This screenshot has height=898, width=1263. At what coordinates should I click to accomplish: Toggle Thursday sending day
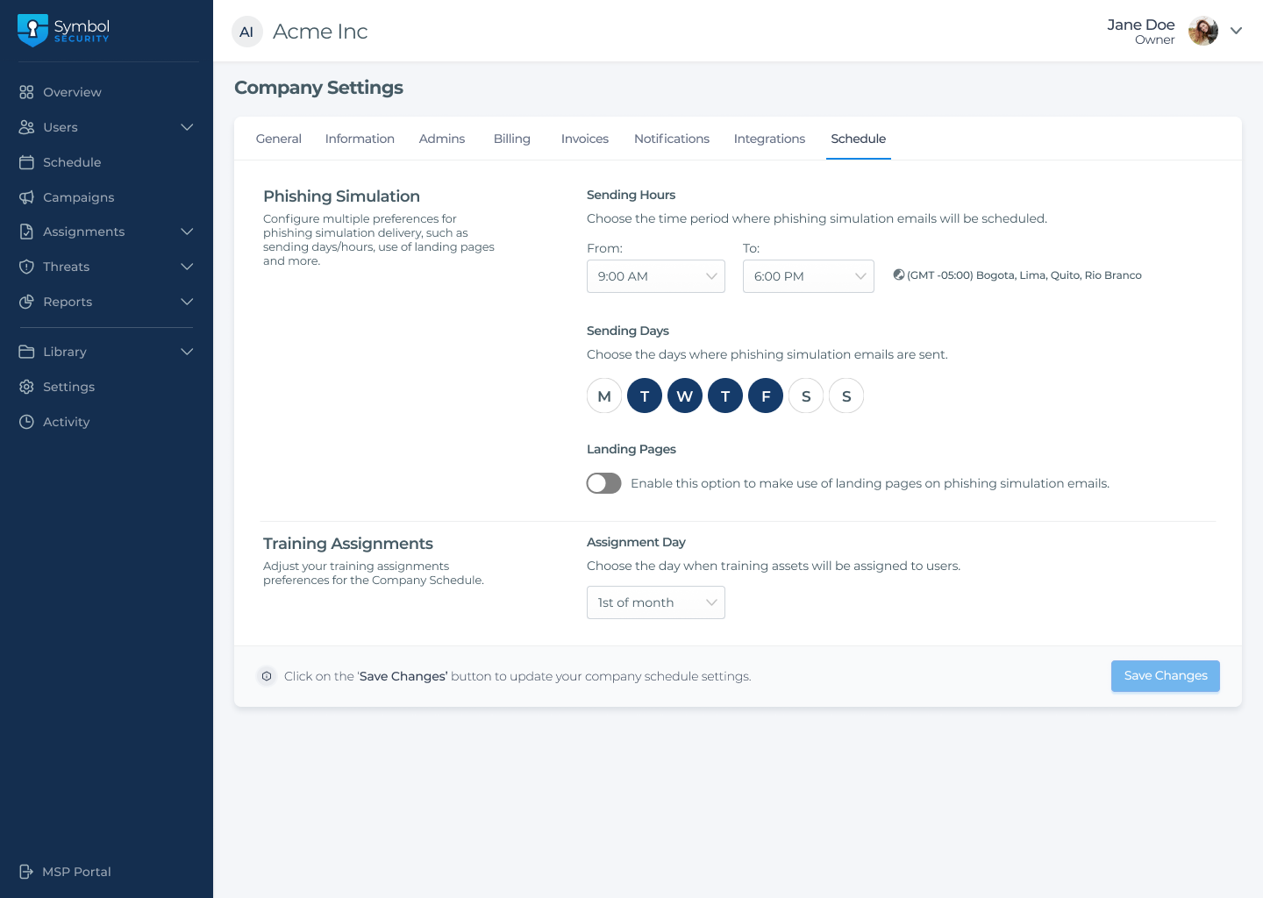click(x=725, y=396)
